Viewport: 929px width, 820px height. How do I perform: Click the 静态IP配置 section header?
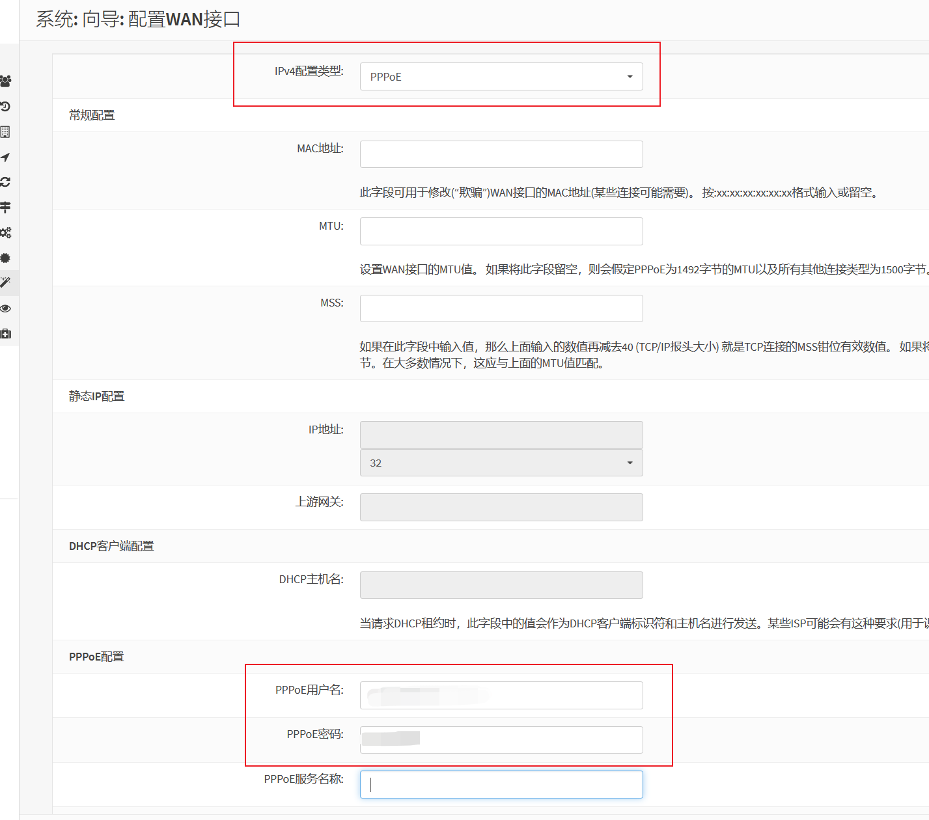pos(96,396)
